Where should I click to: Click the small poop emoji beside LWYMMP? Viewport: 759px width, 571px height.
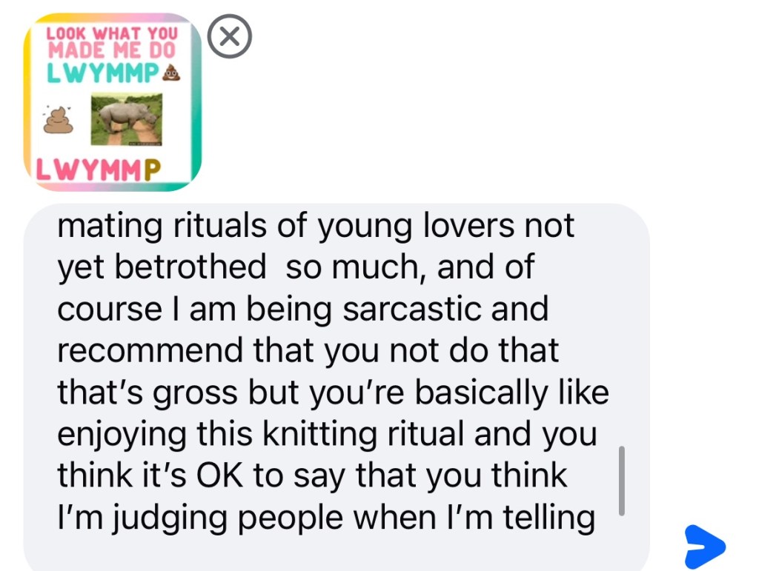coord(171,72)
